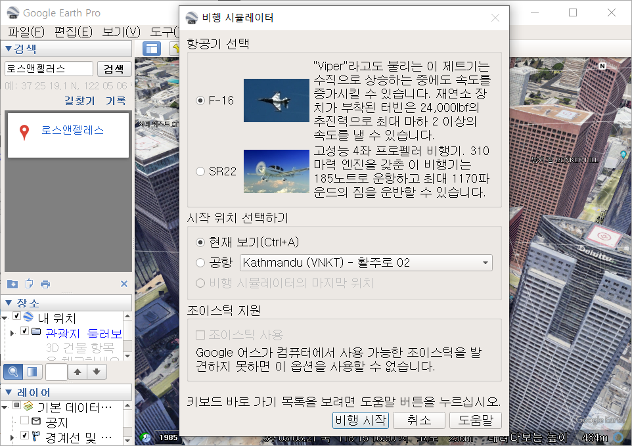Click the search input containing 로스앤젤러스
The height and width of the screenshot is (446, 632).
49,68
